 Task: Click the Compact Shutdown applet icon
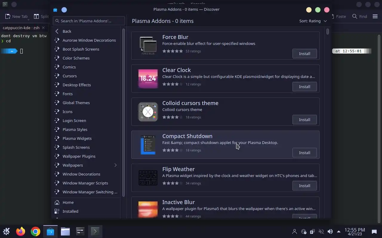point(148,145)
